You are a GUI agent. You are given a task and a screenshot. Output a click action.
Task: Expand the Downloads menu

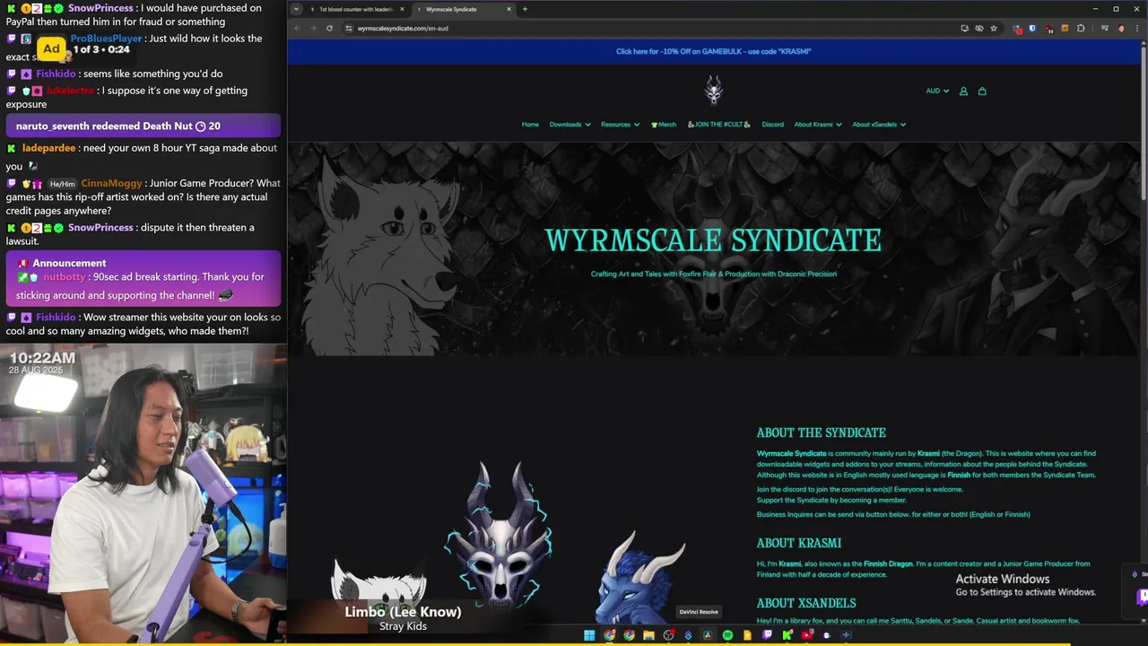click(570, 125)
